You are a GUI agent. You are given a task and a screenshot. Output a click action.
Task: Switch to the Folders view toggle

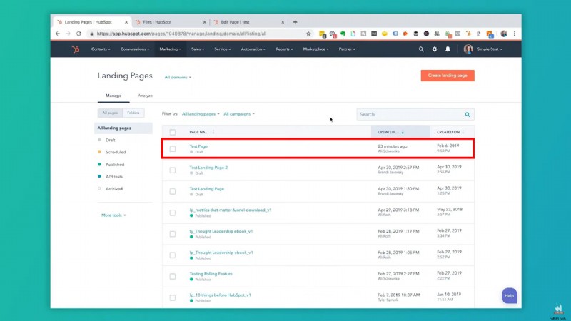point(133,113)
